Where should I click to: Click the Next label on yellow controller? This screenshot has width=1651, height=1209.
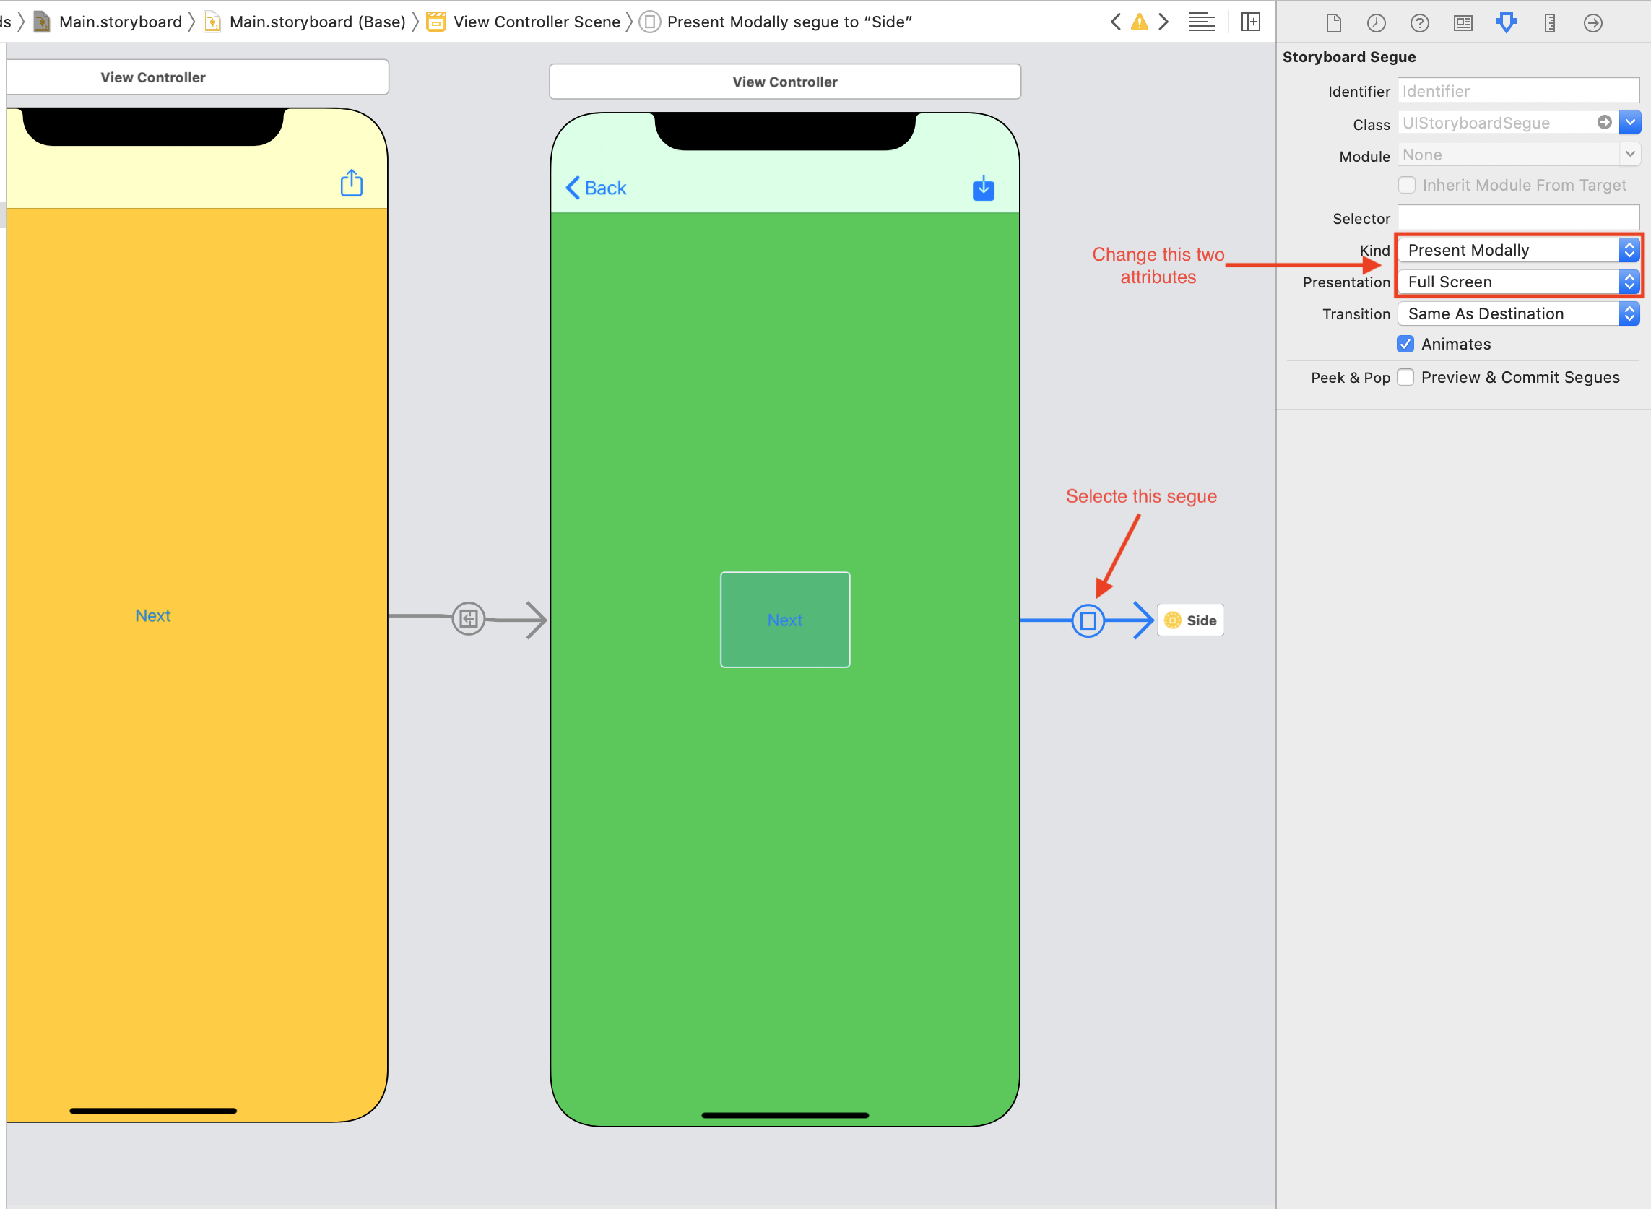click(x=152, y=617)
